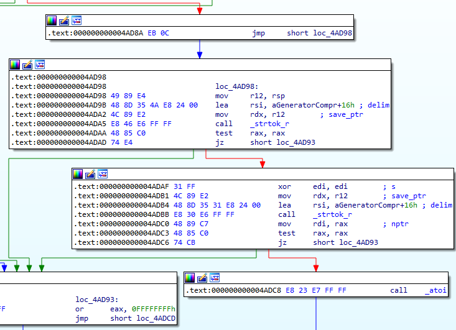Image resolution: width=456 pixels, height=330 pixels.
Task: Click pencil edit icon on jmp loc_4AD98 node
Action: point(64,21)
